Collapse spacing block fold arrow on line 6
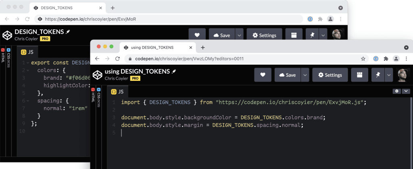 click(27, 101)
